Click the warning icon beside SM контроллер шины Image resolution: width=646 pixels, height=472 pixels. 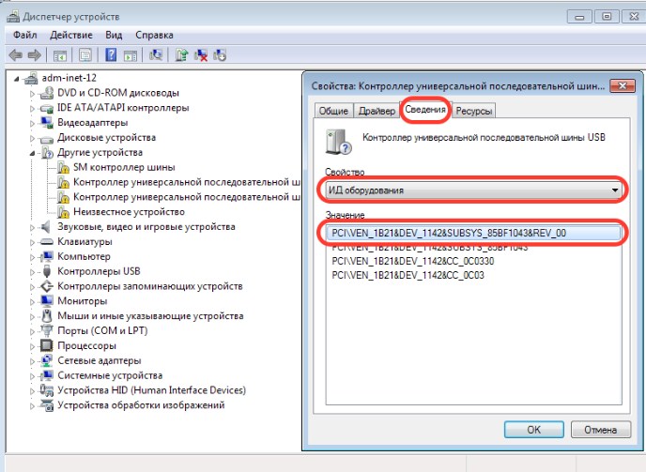click(x=63, y=168)
